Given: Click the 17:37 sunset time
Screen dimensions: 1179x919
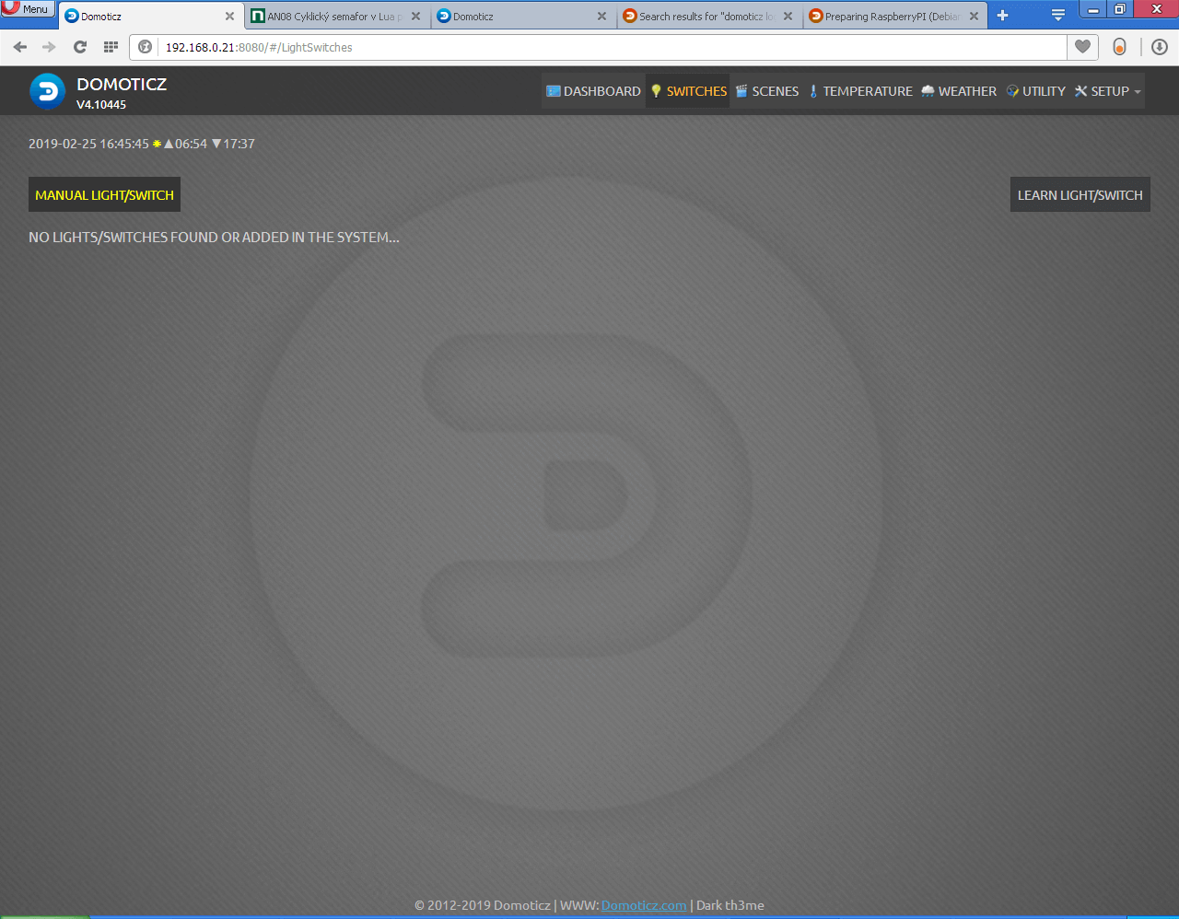Looking at the screenshot, I should click(239, 144).
